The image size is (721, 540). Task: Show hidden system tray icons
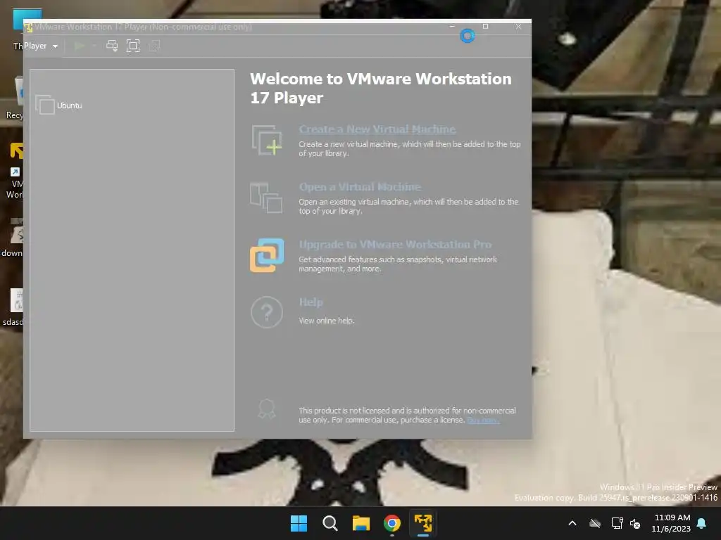tap(572, 523)
